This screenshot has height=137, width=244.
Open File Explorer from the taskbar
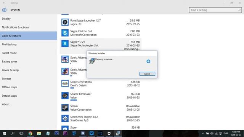click(39, 134)
